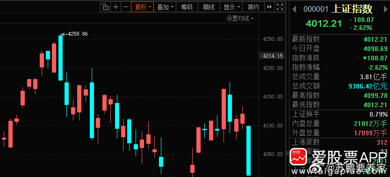Select the 外盘总量 value 17099万手
The image size is (390, 177).
tap(371, 133)
